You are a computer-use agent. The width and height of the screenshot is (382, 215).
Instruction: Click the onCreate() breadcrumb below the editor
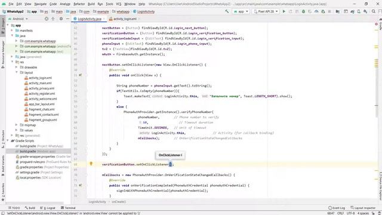point(119,202)
